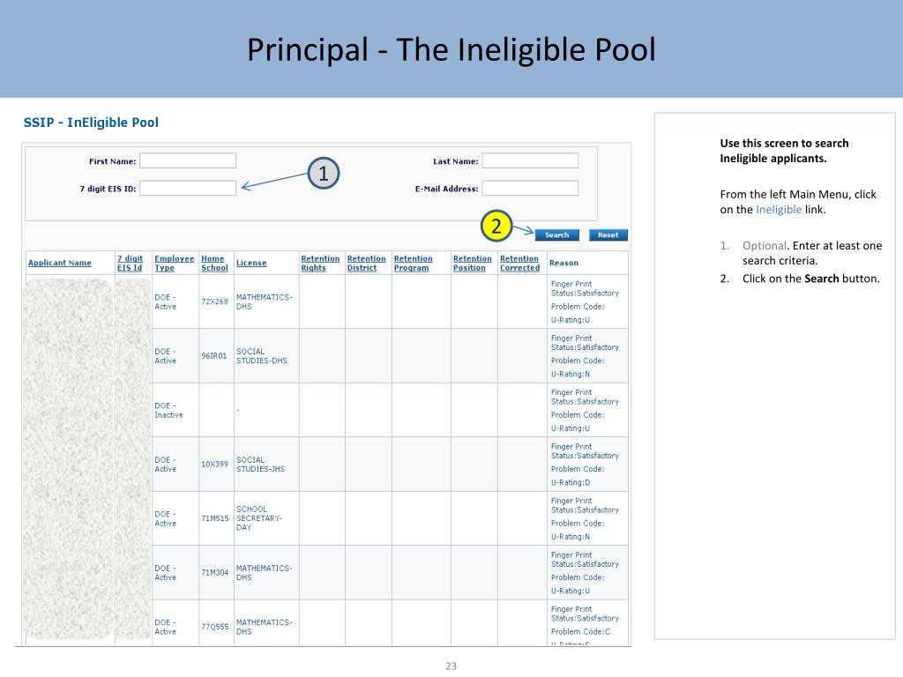
Task: Focus the First Name input field
Action: tap(188, 160)
